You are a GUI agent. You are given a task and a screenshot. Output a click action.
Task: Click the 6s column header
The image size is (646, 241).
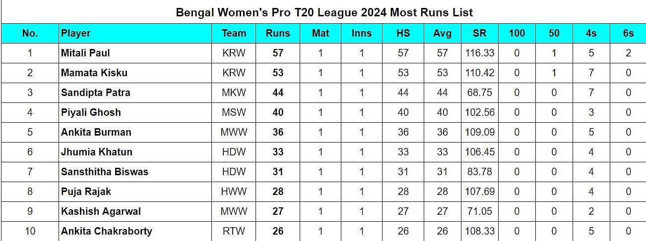point(628,33)
